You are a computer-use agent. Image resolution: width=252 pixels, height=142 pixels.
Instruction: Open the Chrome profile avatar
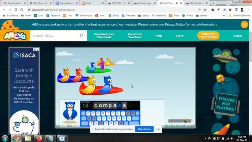[242, 9]
